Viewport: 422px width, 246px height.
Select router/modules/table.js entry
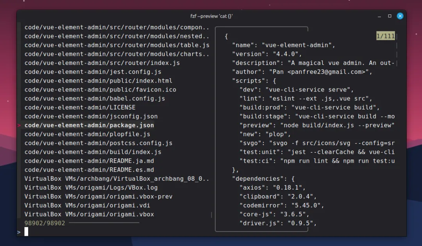click(117, 45)
